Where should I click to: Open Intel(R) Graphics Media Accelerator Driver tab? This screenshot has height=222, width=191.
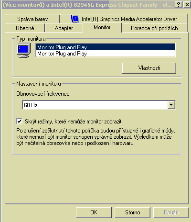[124, 19]
